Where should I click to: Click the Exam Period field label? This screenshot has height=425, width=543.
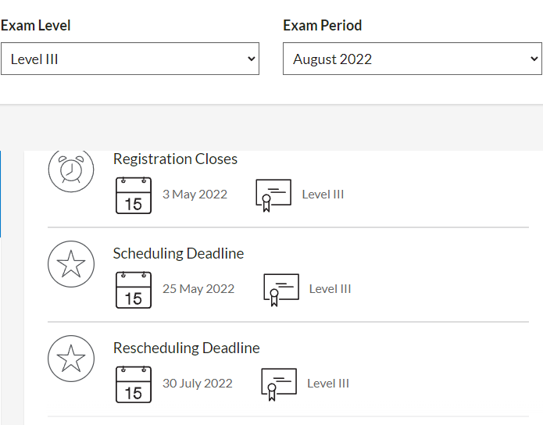click(x=323, y=26)
